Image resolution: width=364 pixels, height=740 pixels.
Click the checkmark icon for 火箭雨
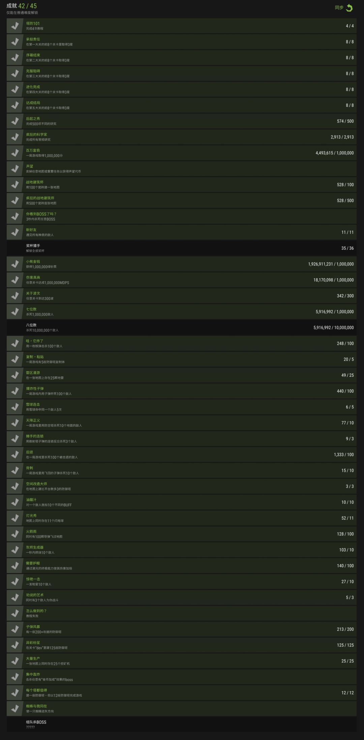(15, 534)
